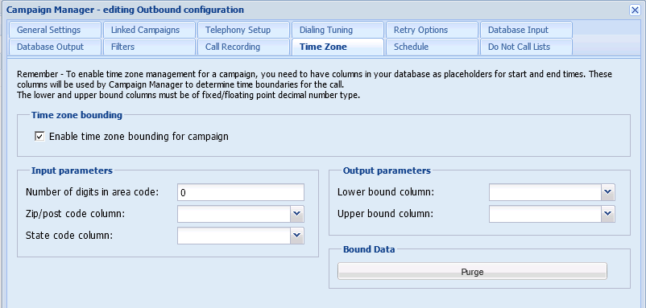Click the State code column text box
Image resolution: width=646 pixels, height=308 pixels.
(234, 236)
